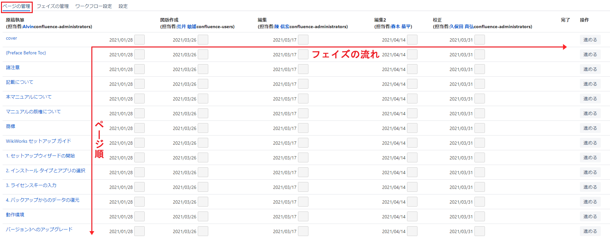Click assignee 荒井 敏雄 in the 図版作成 header
This screenshot has height=238, width=610.
(x=186, y=27)
